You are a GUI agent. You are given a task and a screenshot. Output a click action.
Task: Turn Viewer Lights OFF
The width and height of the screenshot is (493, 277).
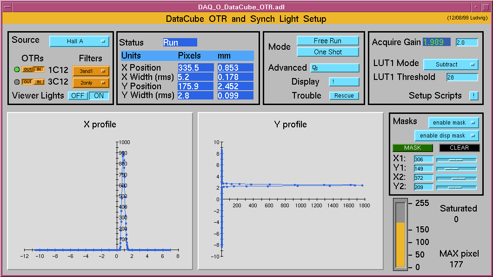78,96
